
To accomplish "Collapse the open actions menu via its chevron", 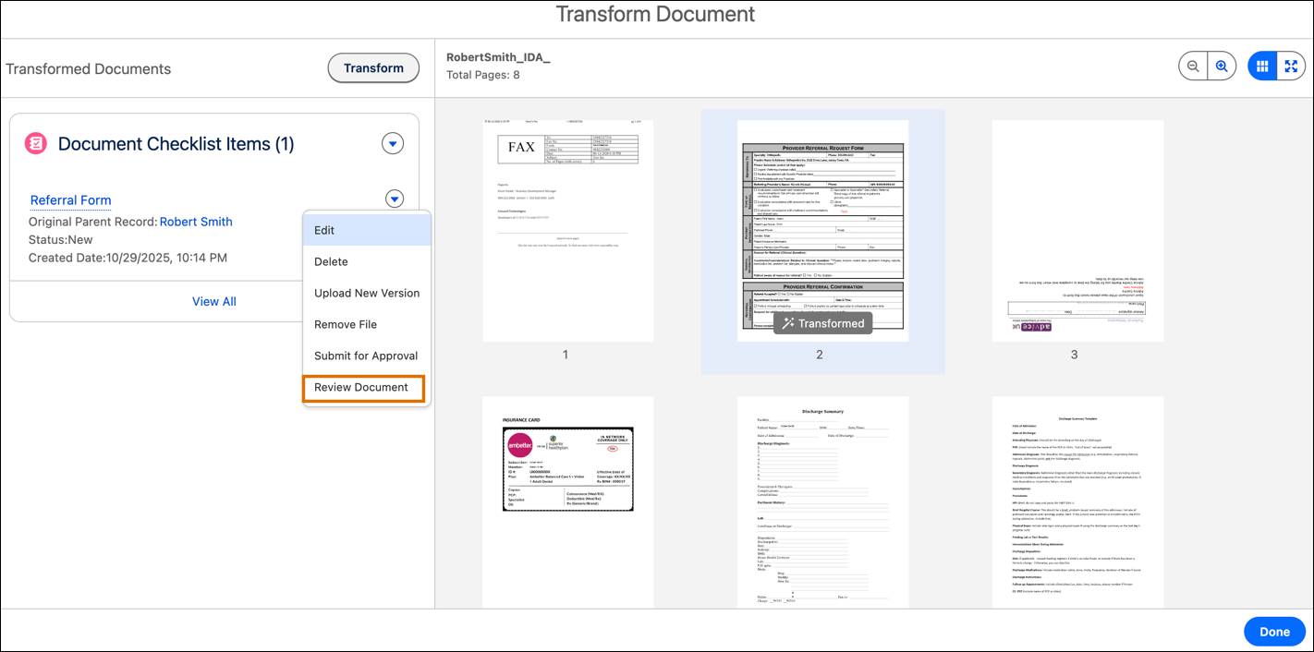I will (x=393, y=199).
